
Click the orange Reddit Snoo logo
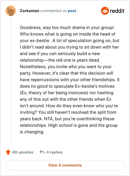[x=105, y=11]
